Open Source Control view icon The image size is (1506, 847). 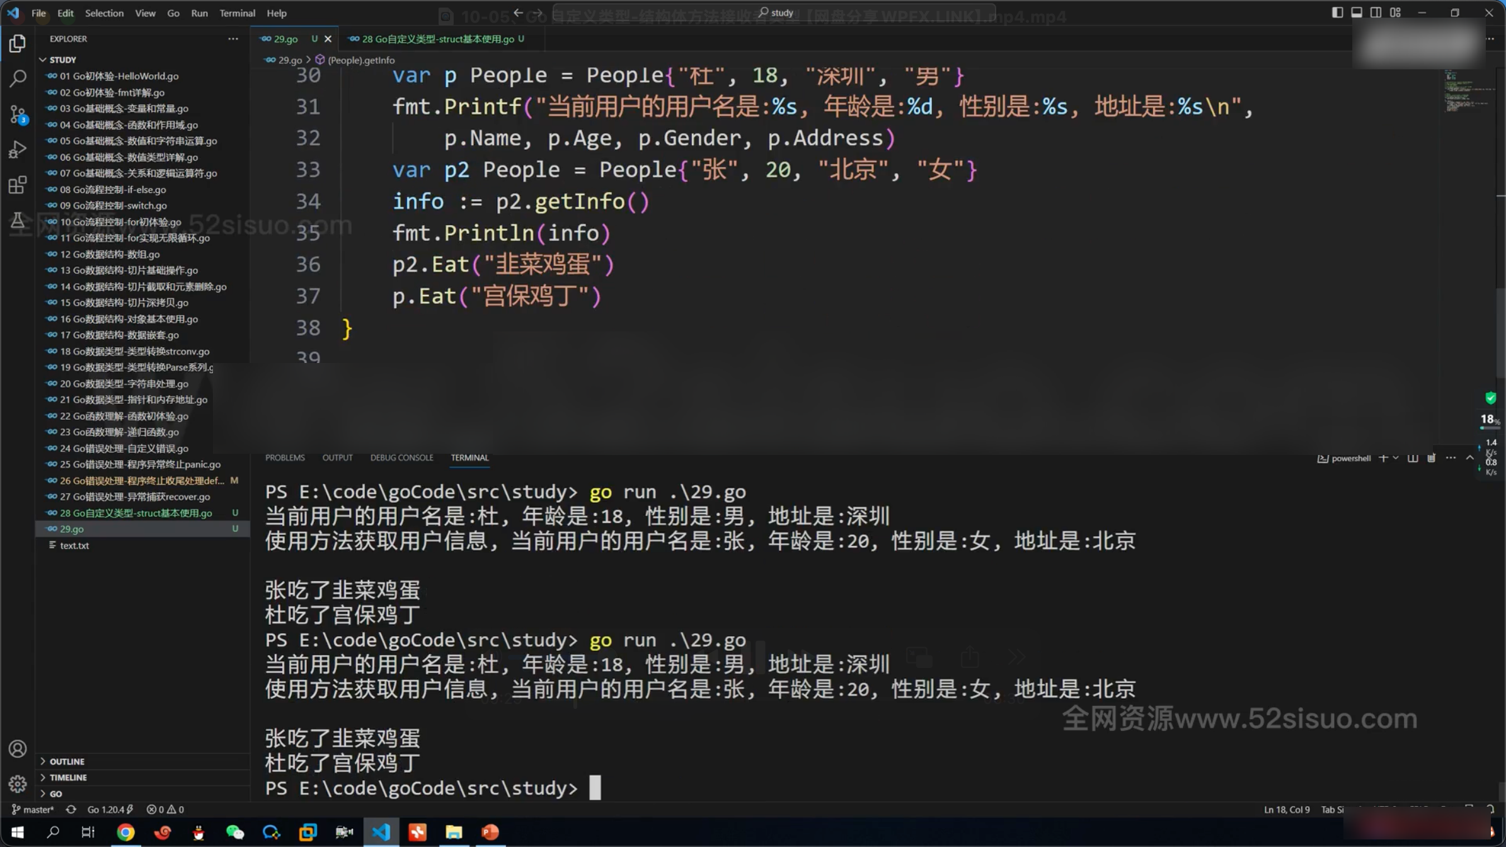[18, 114]
